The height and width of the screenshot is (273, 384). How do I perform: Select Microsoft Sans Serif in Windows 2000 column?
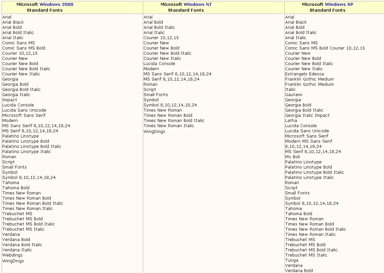point(24,115)
